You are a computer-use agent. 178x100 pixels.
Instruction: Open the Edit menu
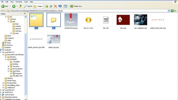pos(7,2)
